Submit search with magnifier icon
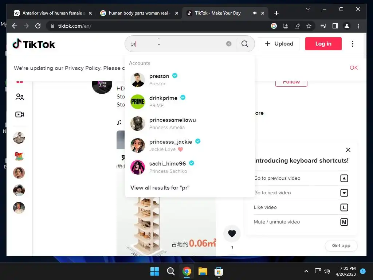 tap(245, 44)
